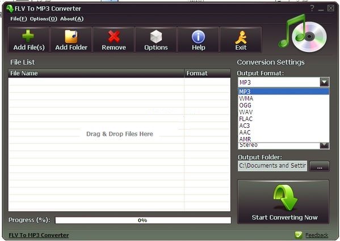The height and width of the screenshot is (241, 340).
Task: Click the Output Folder path field
Action: [x=272, y=166]
